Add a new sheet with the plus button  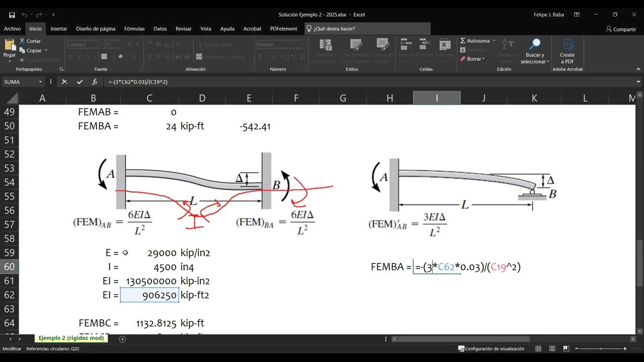pyautogui.click(x=122, y=339)
